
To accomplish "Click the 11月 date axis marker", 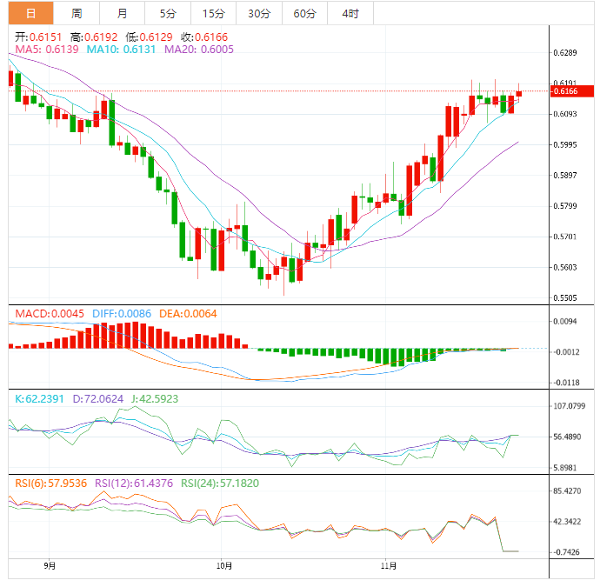I will [x=389, y=565].
